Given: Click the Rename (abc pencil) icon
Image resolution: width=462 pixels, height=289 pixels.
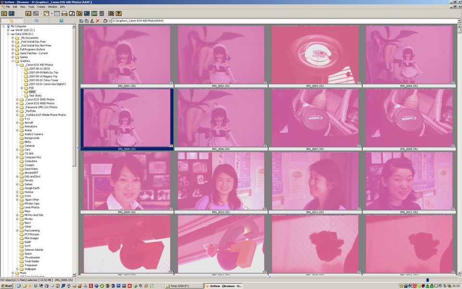Looking at the screenshot, I should pyautogui.click(x=92, y=21).
